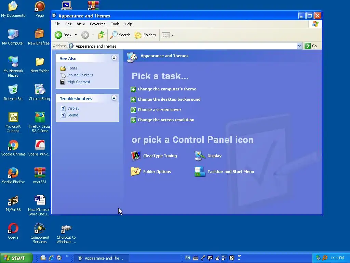Click the Up folder icon

pos(102,35)
